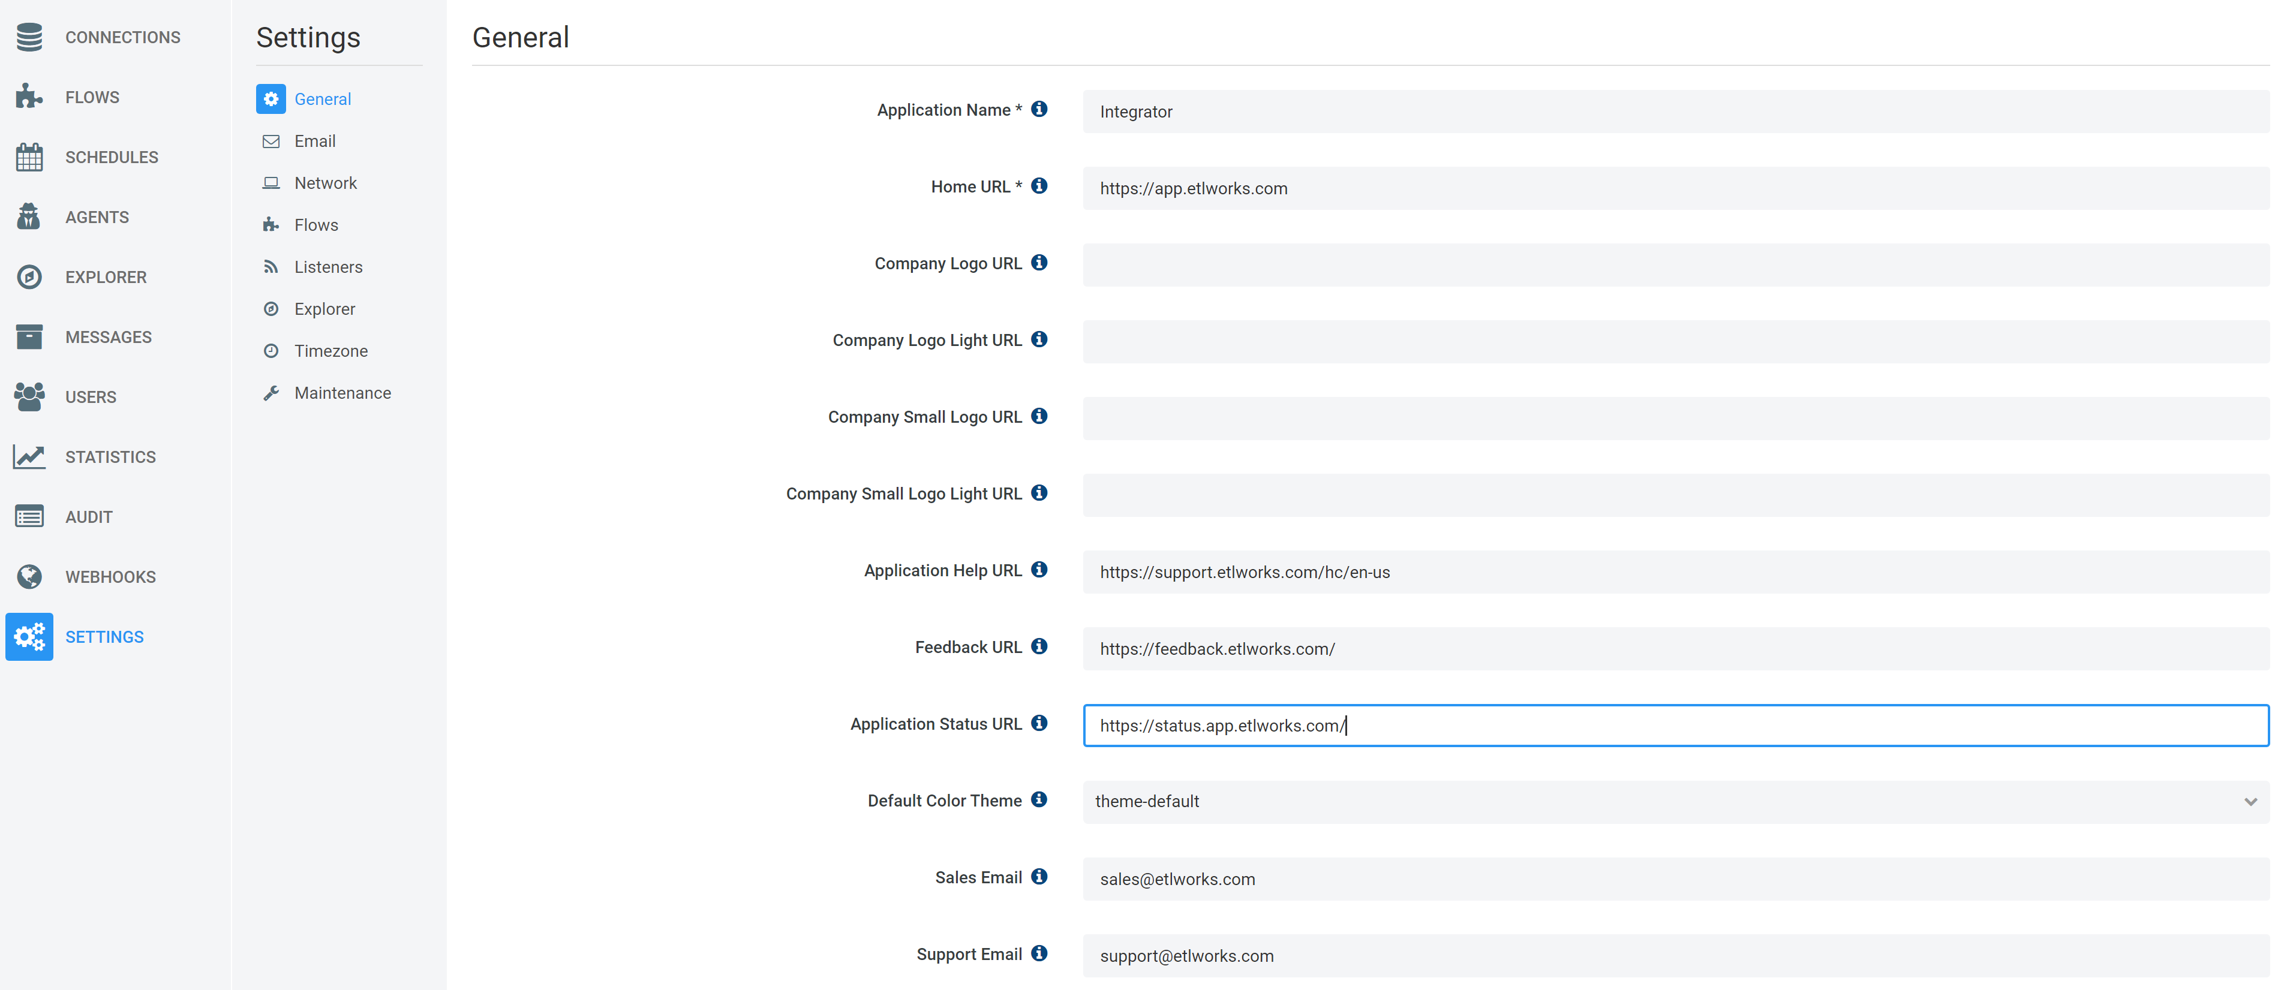Click the Maintenance wrench icon

tap(271, 393)
